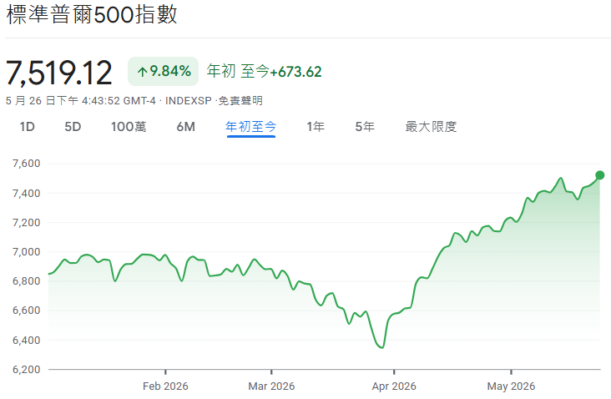The image size is (611, 399).
Task: Click the 標準普爾500指數 title
Action: point(92,15)
